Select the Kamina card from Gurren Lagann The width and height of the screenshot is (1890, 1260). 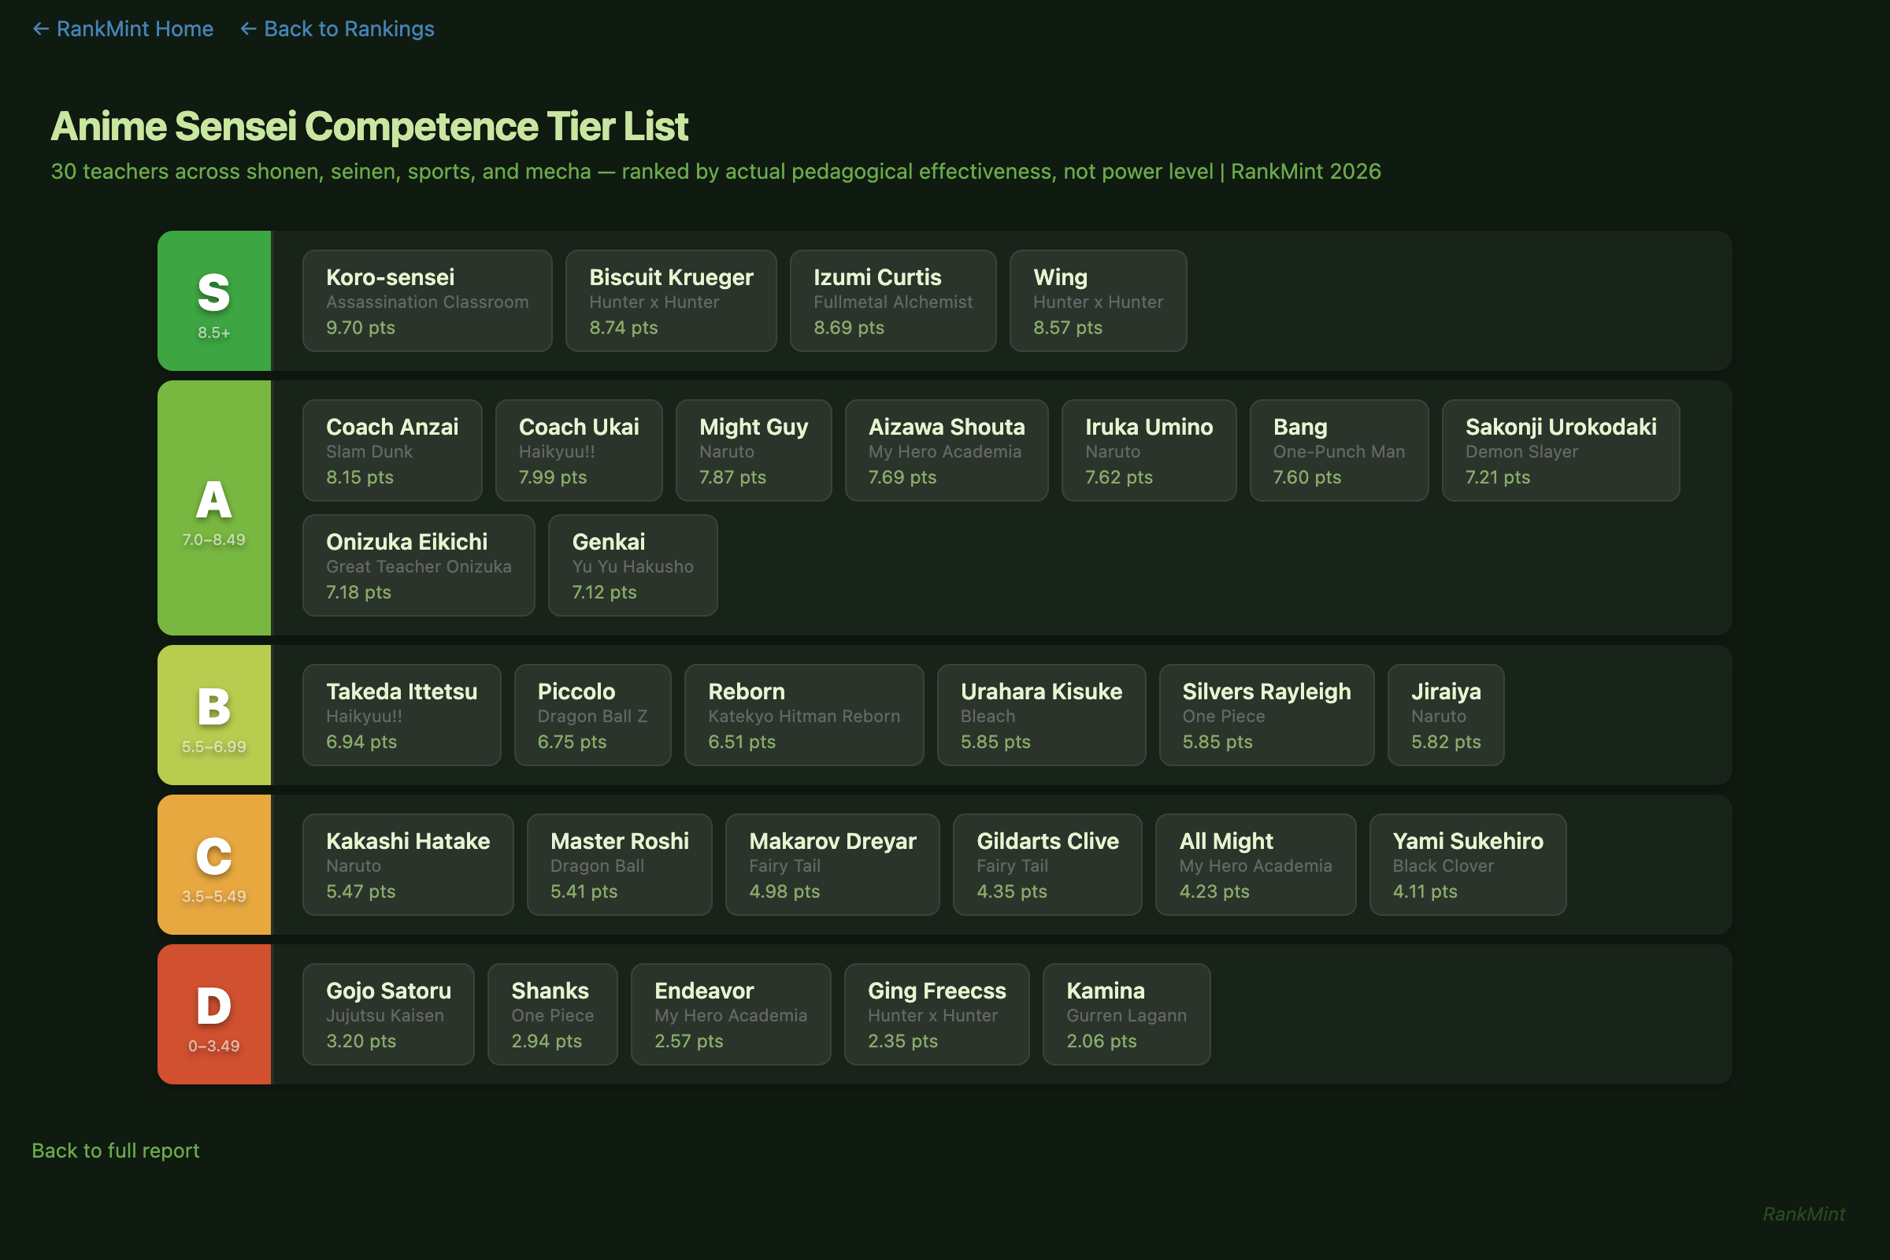1126,1014
